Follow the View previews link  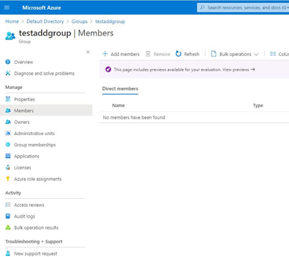click(239, 70)
